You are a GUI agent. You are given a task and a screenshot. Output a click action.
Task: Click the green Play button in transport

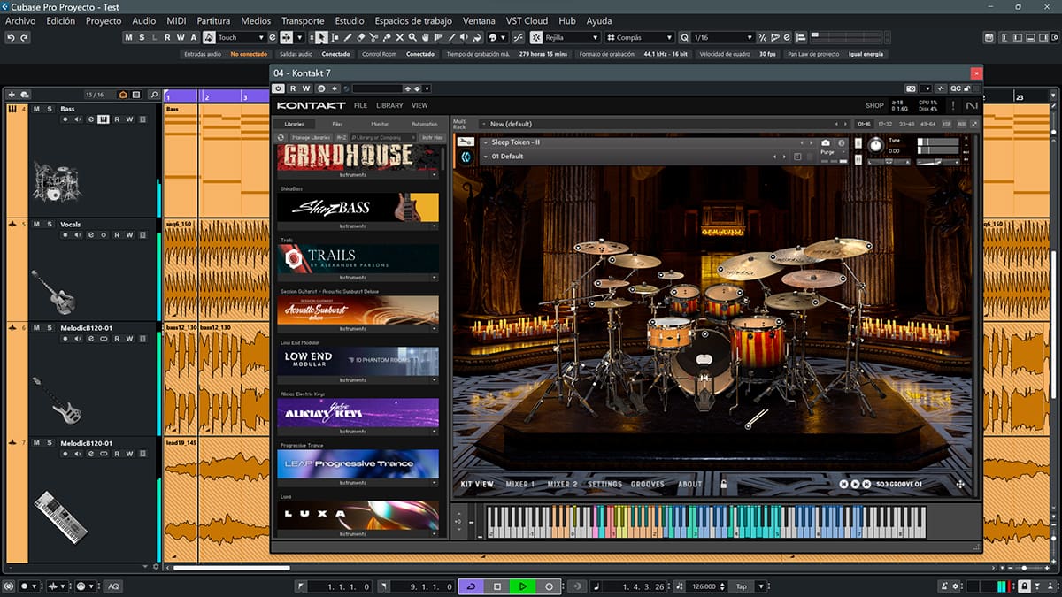click(x=523, y=586)
